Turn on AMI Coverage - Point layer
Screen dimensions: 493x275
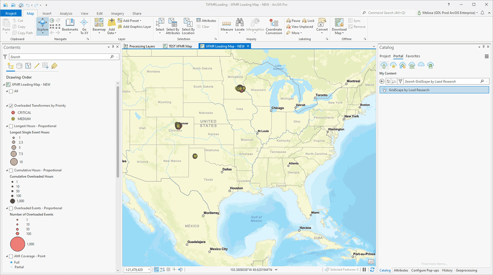(11, 256)
